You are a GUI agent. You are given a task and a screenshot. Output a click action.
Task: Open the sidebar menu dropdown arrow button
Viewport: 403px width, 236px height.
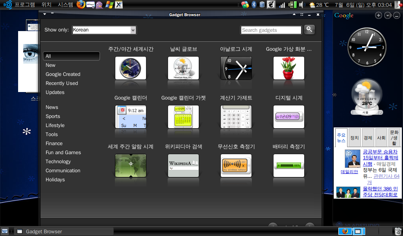pos(388,15)
